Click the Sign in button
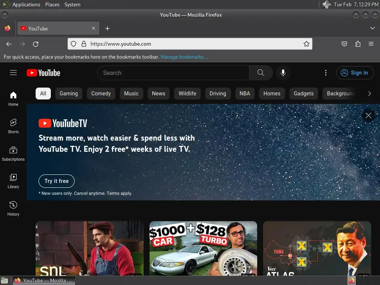 [x=355, y=73]
